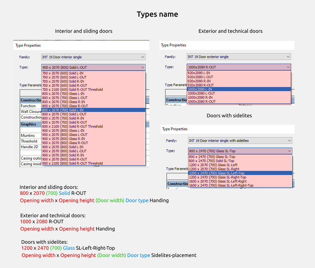Select exterior type 920x2080 R-IN
The width and height of the screenshot is (315, 268).
pyautogui.click(x=239, y=81)
